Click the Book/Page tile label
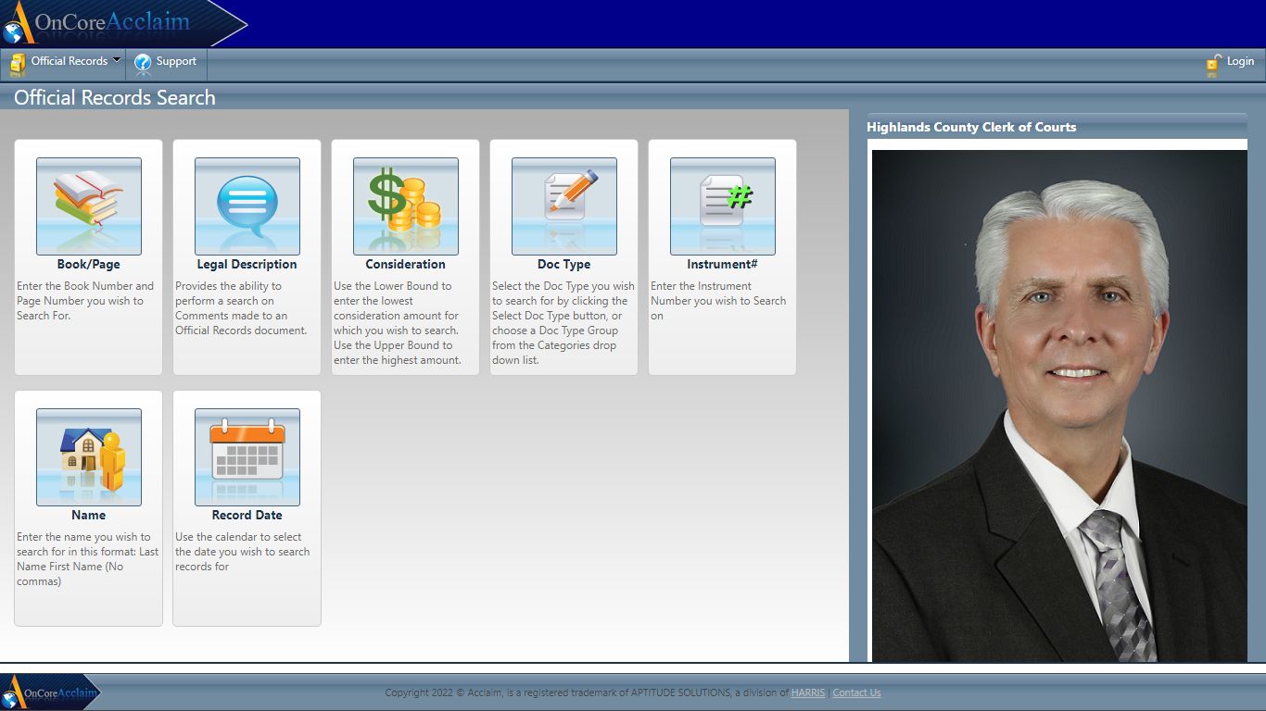The height and width of the screenshot is (711, 1266). tap(88, 264)
